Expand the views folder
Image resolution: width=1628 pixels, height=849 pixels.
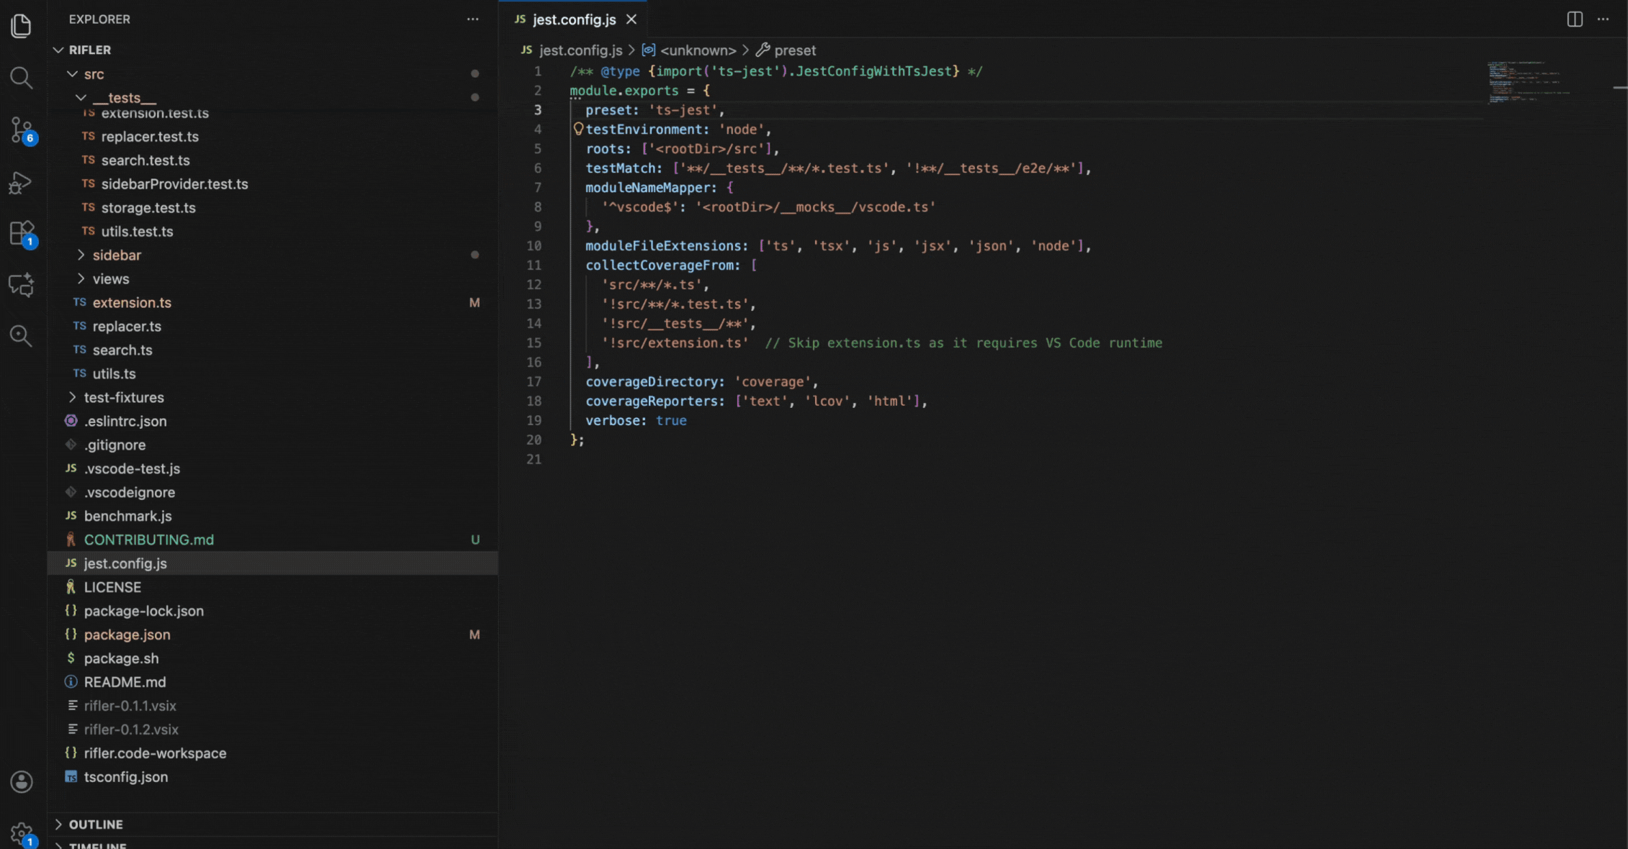pos(111,278)
